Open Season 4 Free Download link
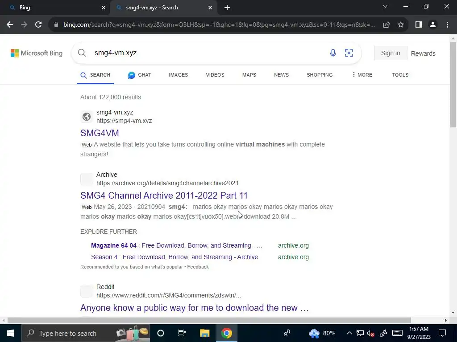This screenshot has width=457, height=342. click(x=174, y=257)
